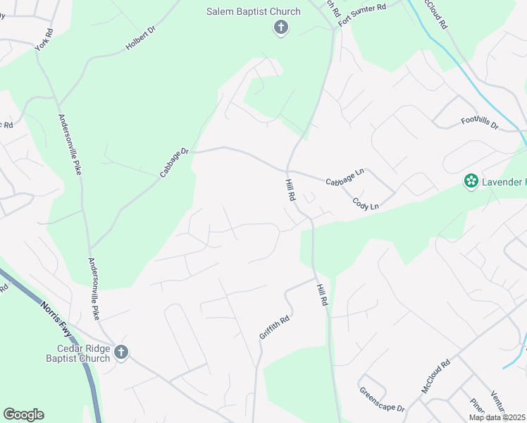Image resolution: width=527 pixels, height=423 pixels.
Task: Open the Google logo link
Action: click(24, 415)
